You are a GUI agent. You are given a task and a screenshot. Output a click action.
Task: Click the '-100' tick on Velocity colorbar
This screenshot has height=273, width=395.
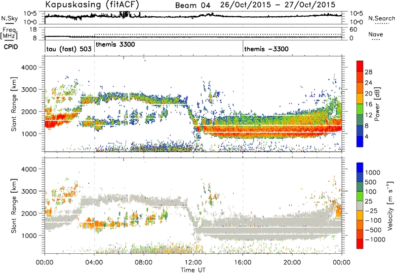(373, 220)
